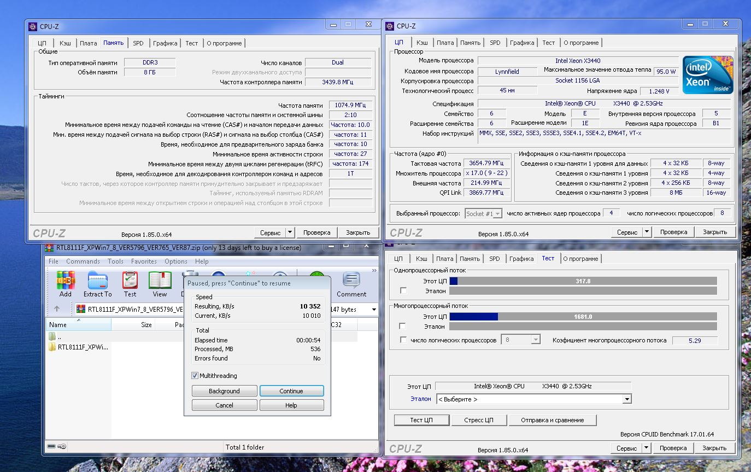Switch to Графика tab in benchmark CPU-Z window
The image size is (751, 472).
click(522, 259)
